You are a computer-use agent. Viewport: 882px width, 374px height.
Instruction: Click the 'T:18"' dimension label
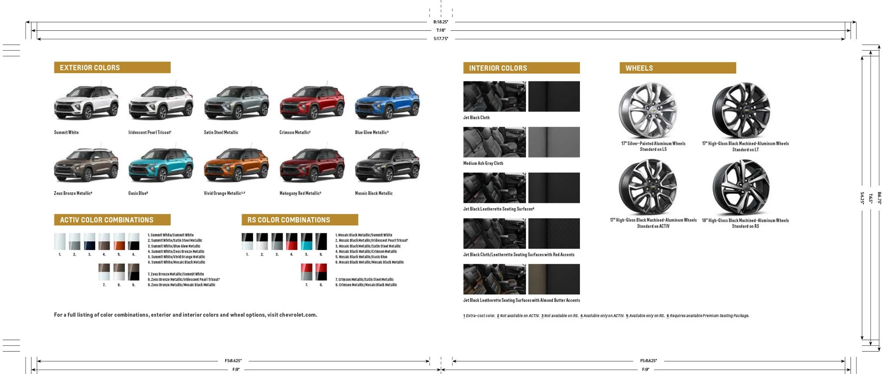pyautogui.click(x=441, y=30)
